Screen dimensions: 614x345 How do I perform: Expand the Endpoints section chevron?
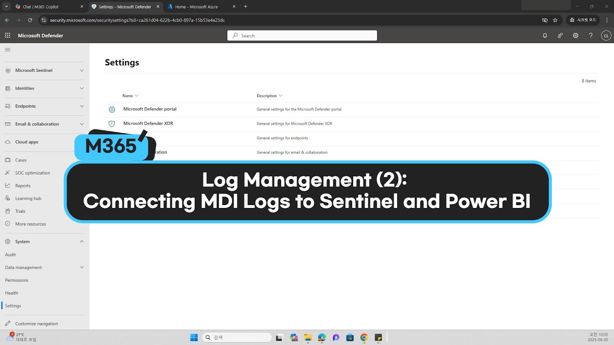[82, 106]
